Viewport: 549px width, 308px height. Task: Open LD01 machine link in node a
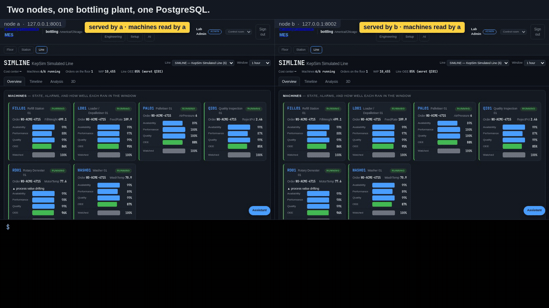pos(82,108)
